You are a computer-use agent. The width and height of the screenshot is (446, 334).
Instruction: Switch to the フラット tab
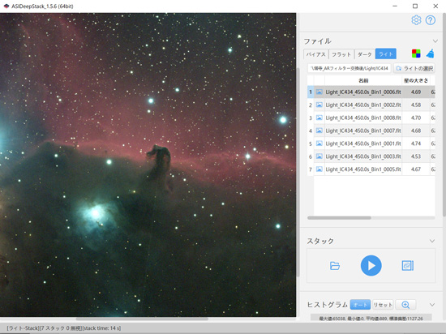341,54
